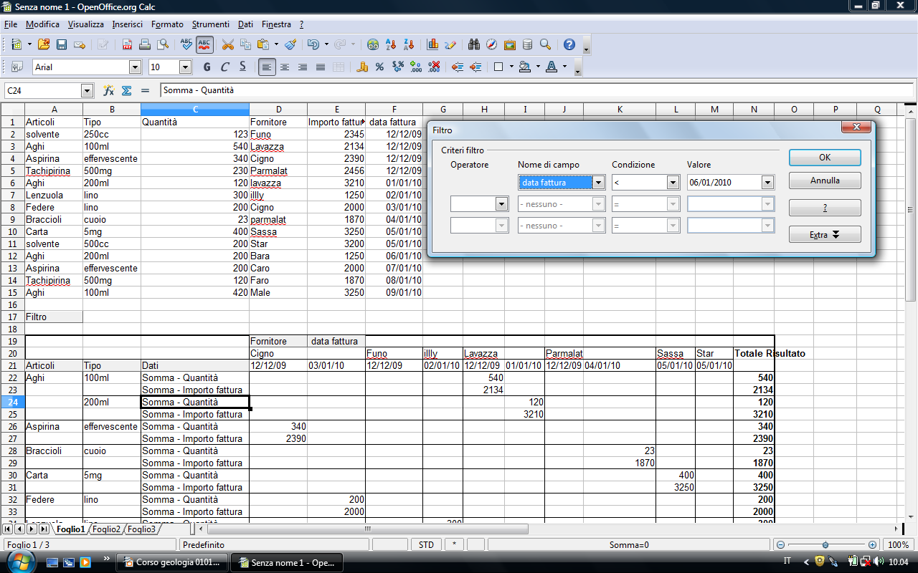Screen dimensions: 918x573
Task: Open the New document icon
Action: [x=16, y=44]
